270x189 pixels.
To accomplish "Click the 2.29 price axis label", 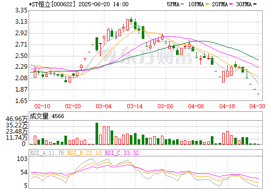I will [21, 67].
